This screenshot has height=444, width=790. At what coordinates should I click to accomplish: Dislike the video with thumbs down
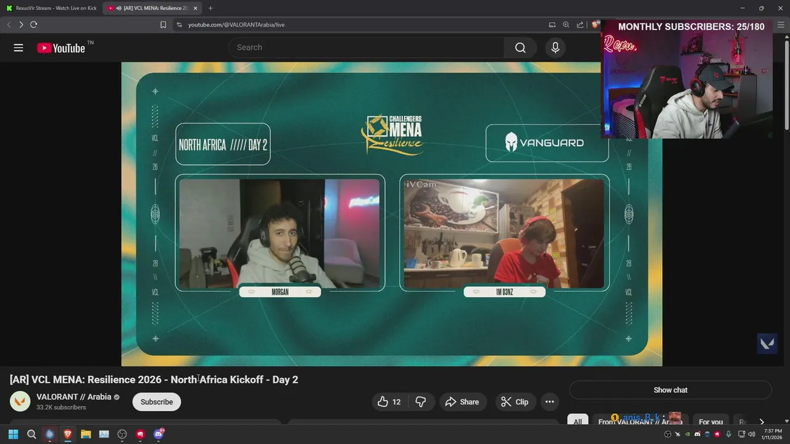click(x=421, y=402)
